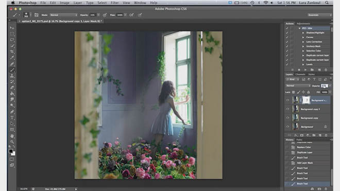Viewport: 340px width, 191px height.
Task: Select the Spot Healing Brush tool
Action: coord(12,64)
